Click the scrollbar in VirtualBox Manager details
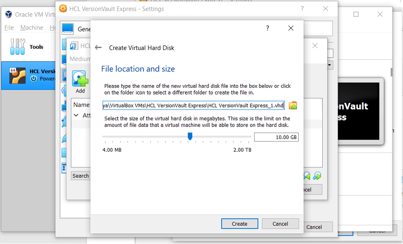Viewport: 403px width, 244px height. [x=391, y=72]
